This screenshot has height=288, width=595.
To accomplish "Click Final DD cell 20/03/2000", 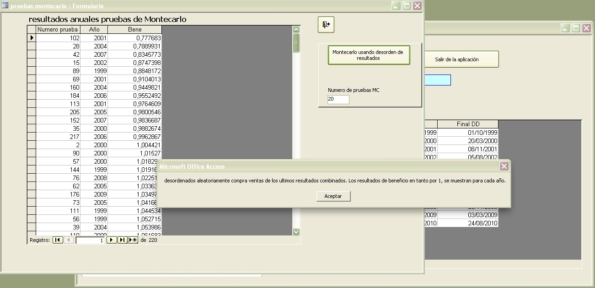I will tap(468, 141).
